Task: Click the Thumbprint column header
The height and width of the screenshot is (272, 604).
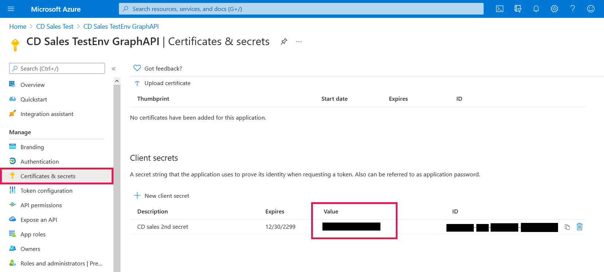Action: click(x=153, y=99)
